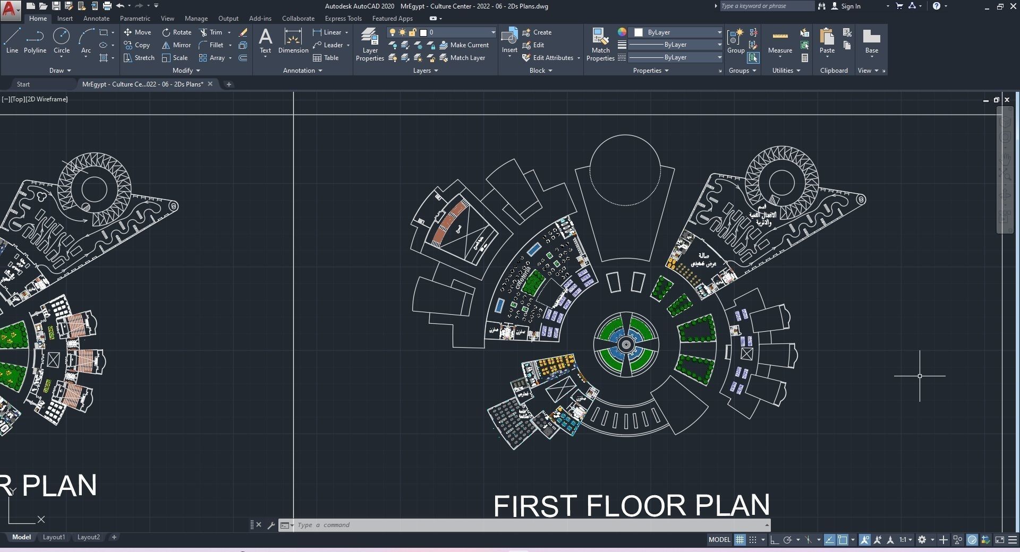
Task: Expand the Utilities panel
Action: click(x=786, y=71)
